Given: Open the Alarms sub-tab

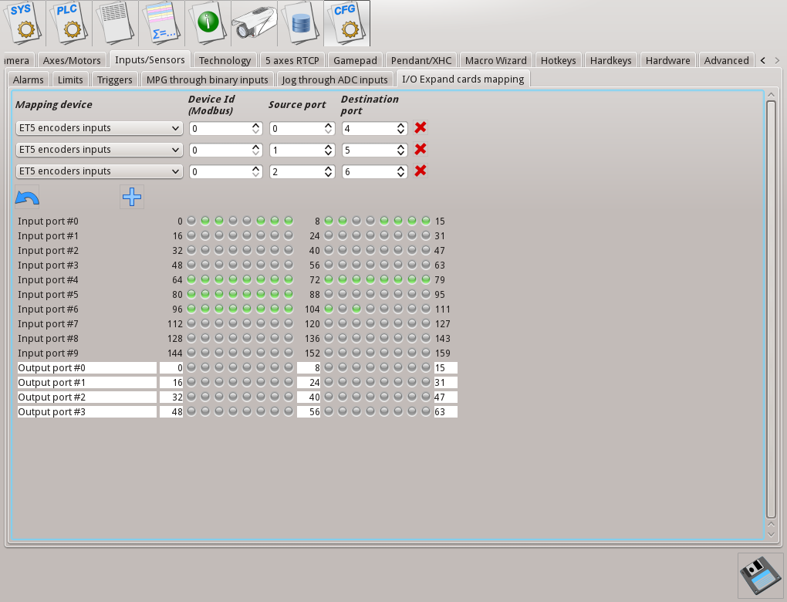Looking at the screenshot, I should tap(28, 79).
